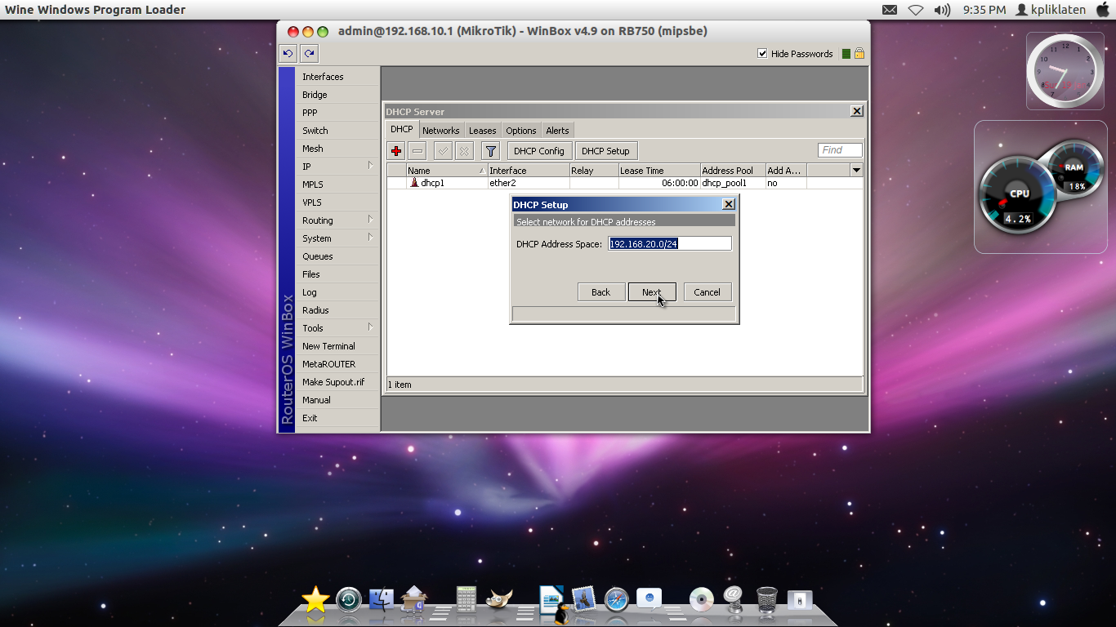Open the LibreOffice document icon in dock

click(x=552, y=600)
